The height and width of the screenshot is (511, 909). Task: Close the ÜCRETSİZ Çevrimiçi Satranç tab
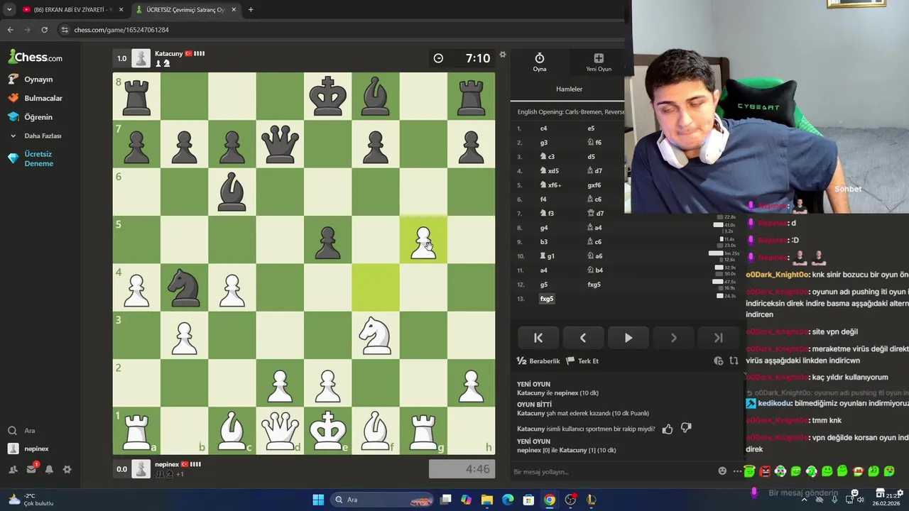pyautogui.click(x=234, y=10)
